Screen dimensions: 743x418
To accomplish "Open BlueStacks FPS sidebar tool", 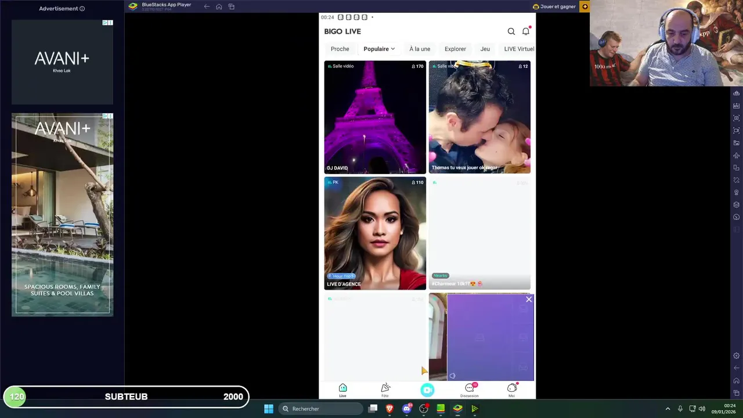I will pyautogui.click(x=737, y=106).
